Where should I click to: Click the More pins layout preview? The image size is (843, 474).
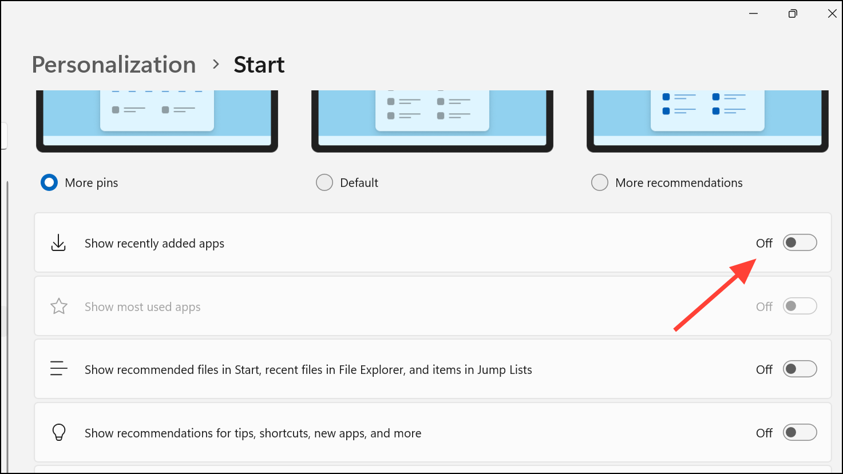[x=157, y=121]
